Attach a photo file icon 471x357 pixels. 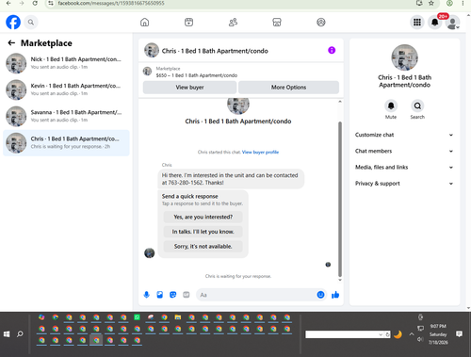160,295
